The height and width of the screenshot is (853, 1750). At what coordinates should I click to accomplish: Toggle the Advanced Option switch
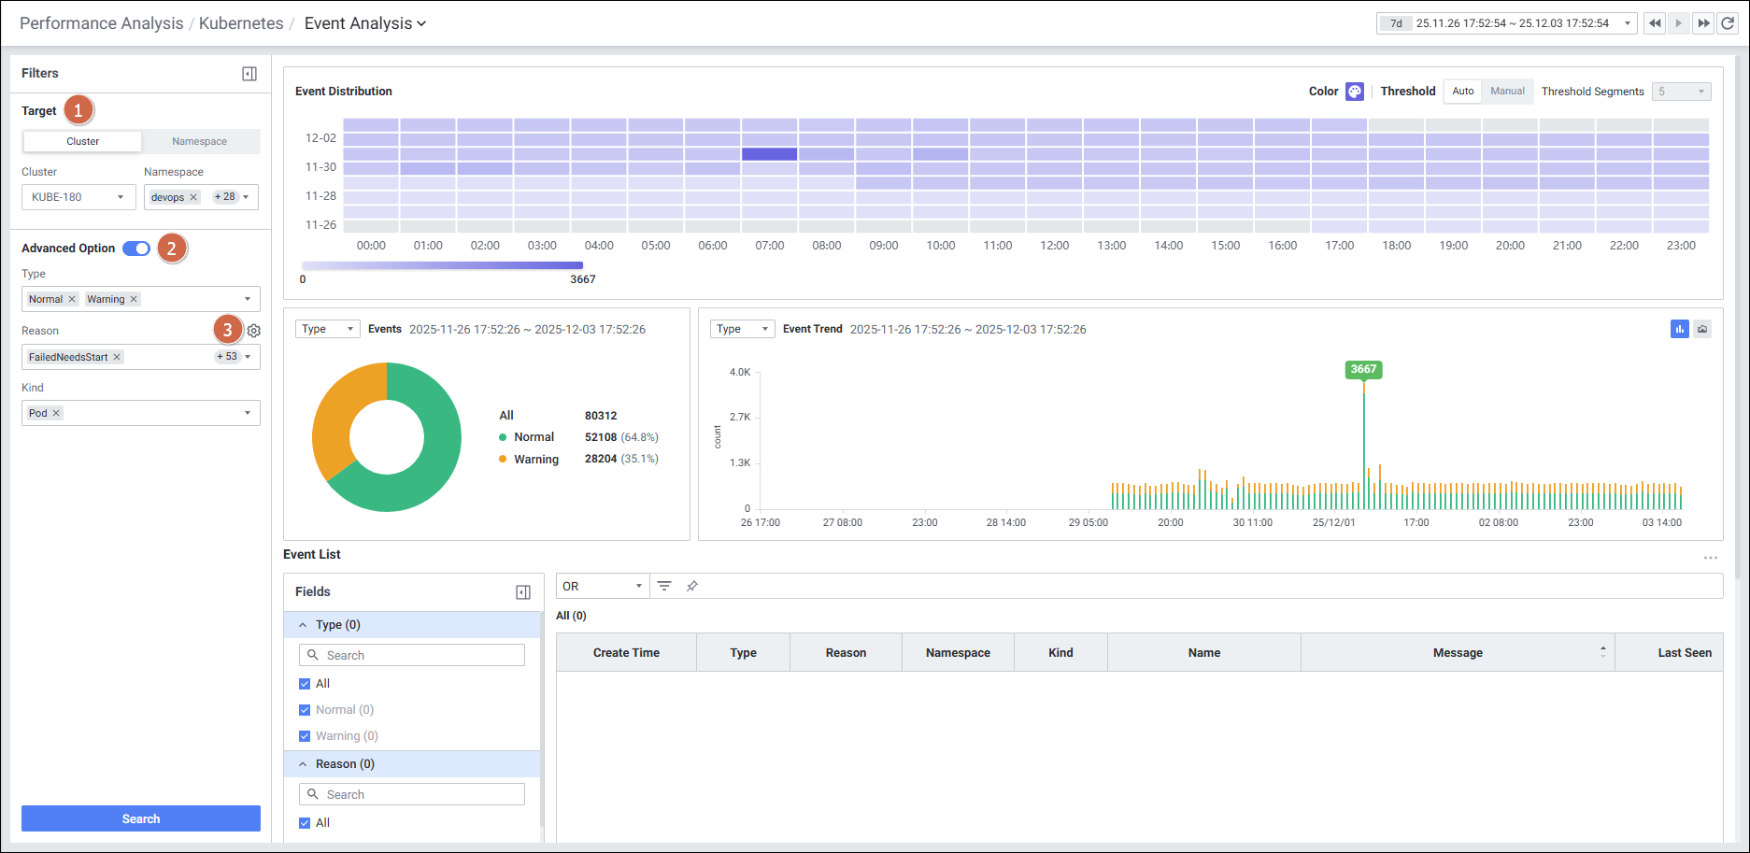(136, 249)
